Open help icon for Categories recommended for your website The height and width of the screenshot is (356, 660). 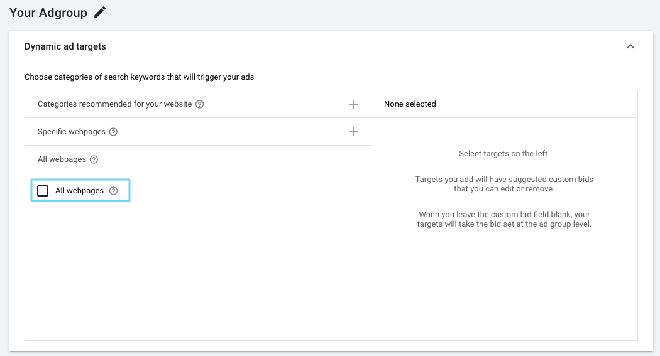pyautogui.click(x=200, y=104)
